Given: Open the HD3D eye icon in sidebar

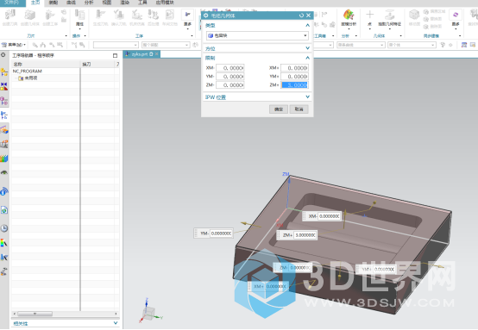Looking at the screenshot, I should (4, 172).
